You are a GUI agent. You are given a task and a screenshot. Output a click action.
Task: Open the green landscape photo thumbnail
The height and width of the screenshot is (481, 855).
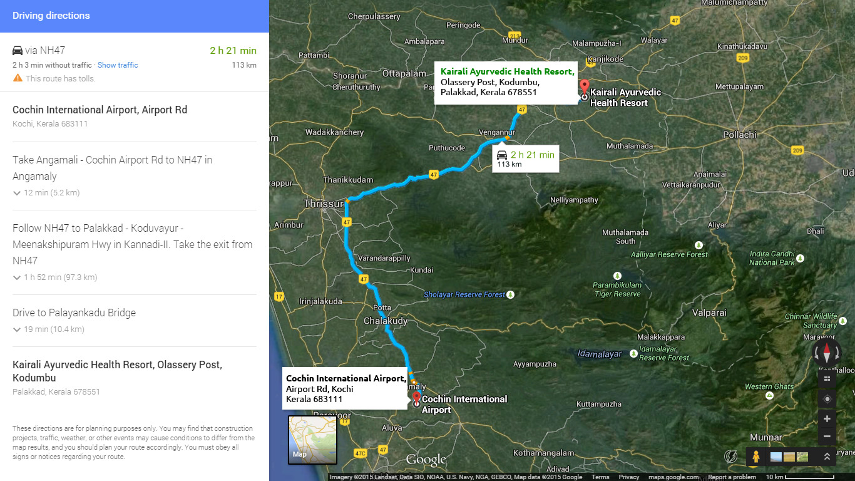click(802, 457)
